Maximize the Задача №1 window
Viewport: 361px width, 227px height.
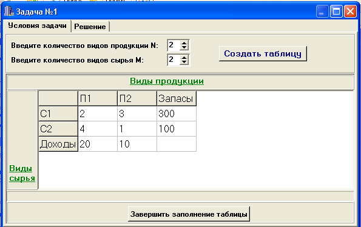pos(336,12)
